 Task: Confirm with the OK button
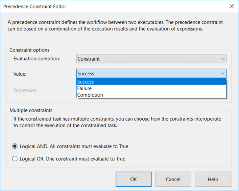(133, 179)
